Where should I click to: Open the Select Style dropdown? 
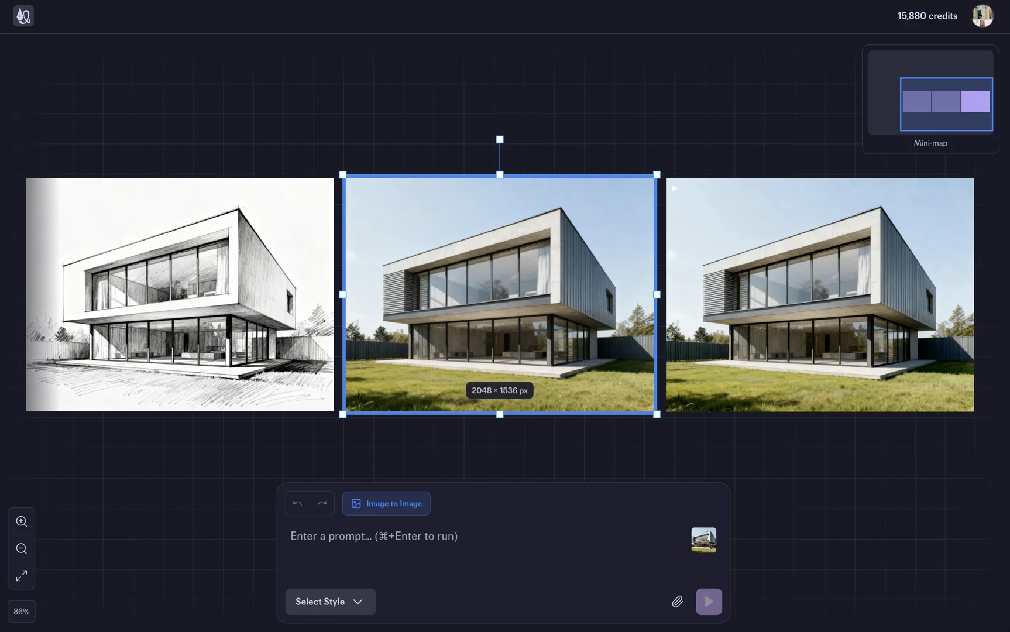pos(330,602)
